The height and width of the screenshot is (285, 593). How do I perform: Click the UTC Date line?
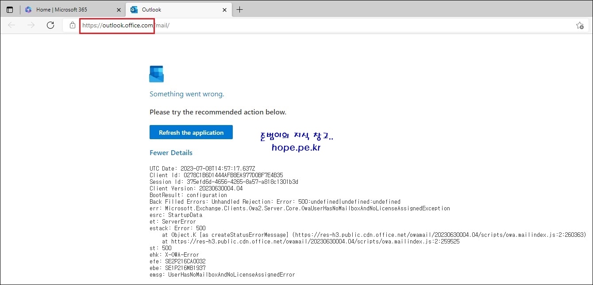pos(202,168)
